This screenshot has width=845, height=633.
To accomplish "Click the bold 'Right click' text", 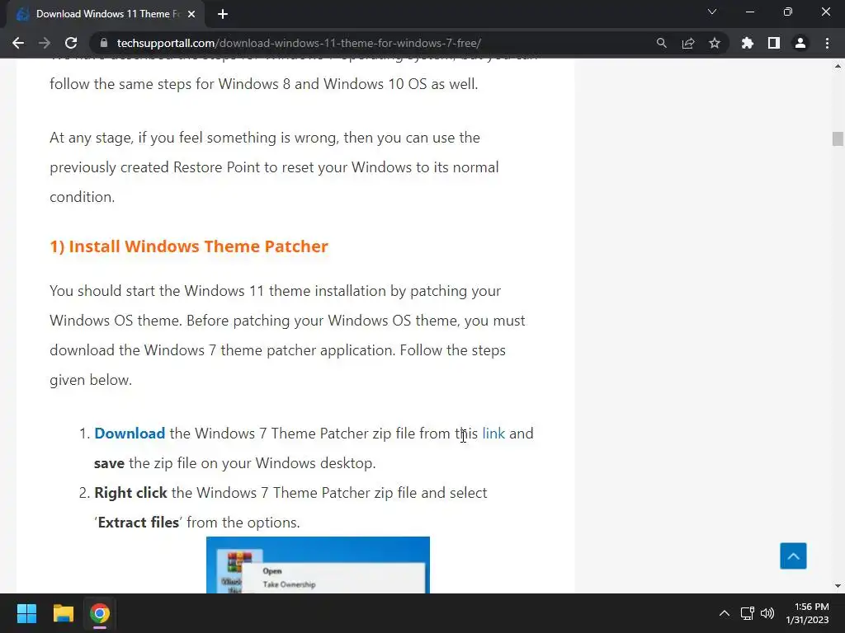I will coord(130,493).
